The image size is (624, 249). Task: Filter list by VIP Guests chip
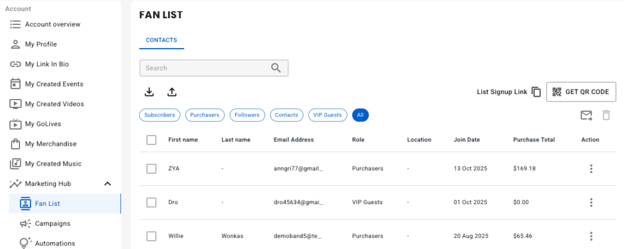327,115
